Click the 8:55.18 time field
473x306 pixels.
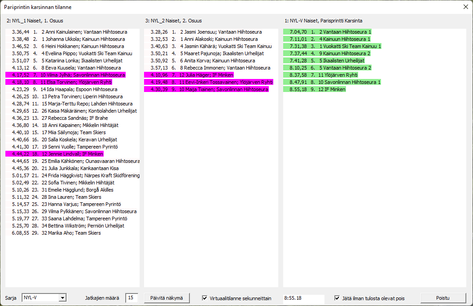click(x=303, y=298)
